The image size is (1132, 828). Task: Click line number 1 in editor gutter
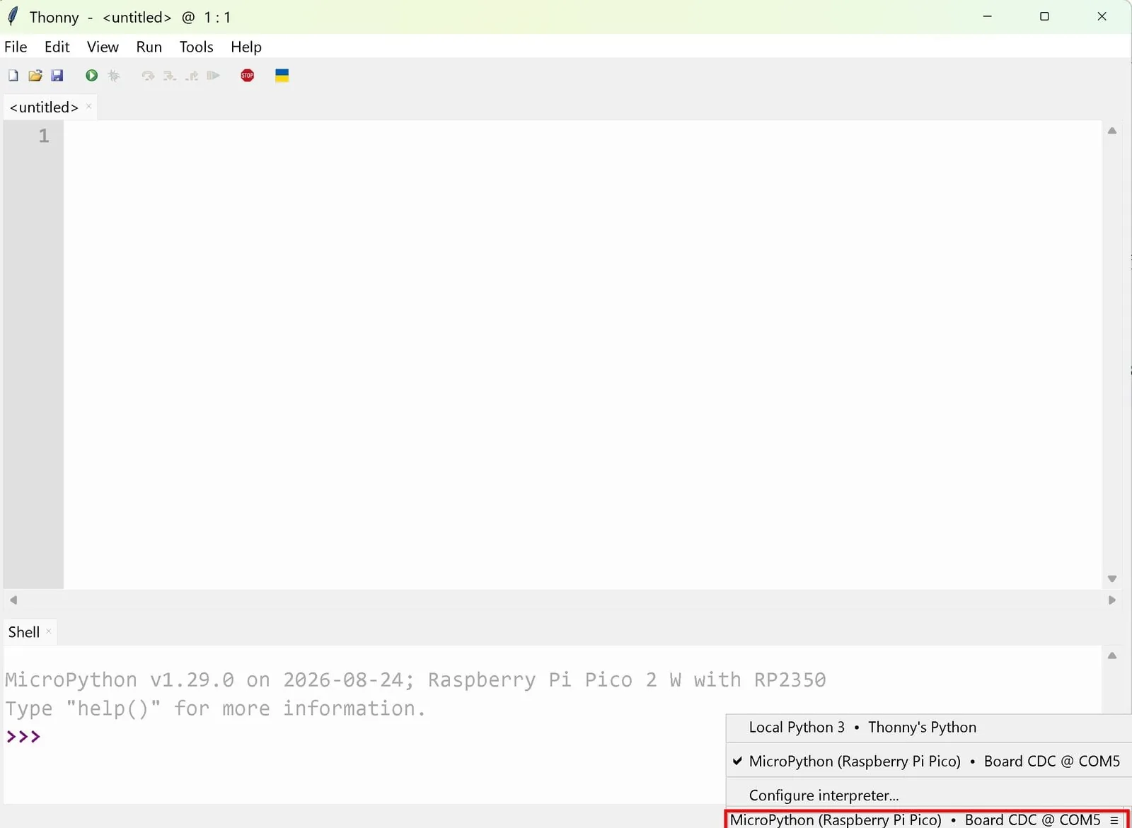[x=44, y=136]
